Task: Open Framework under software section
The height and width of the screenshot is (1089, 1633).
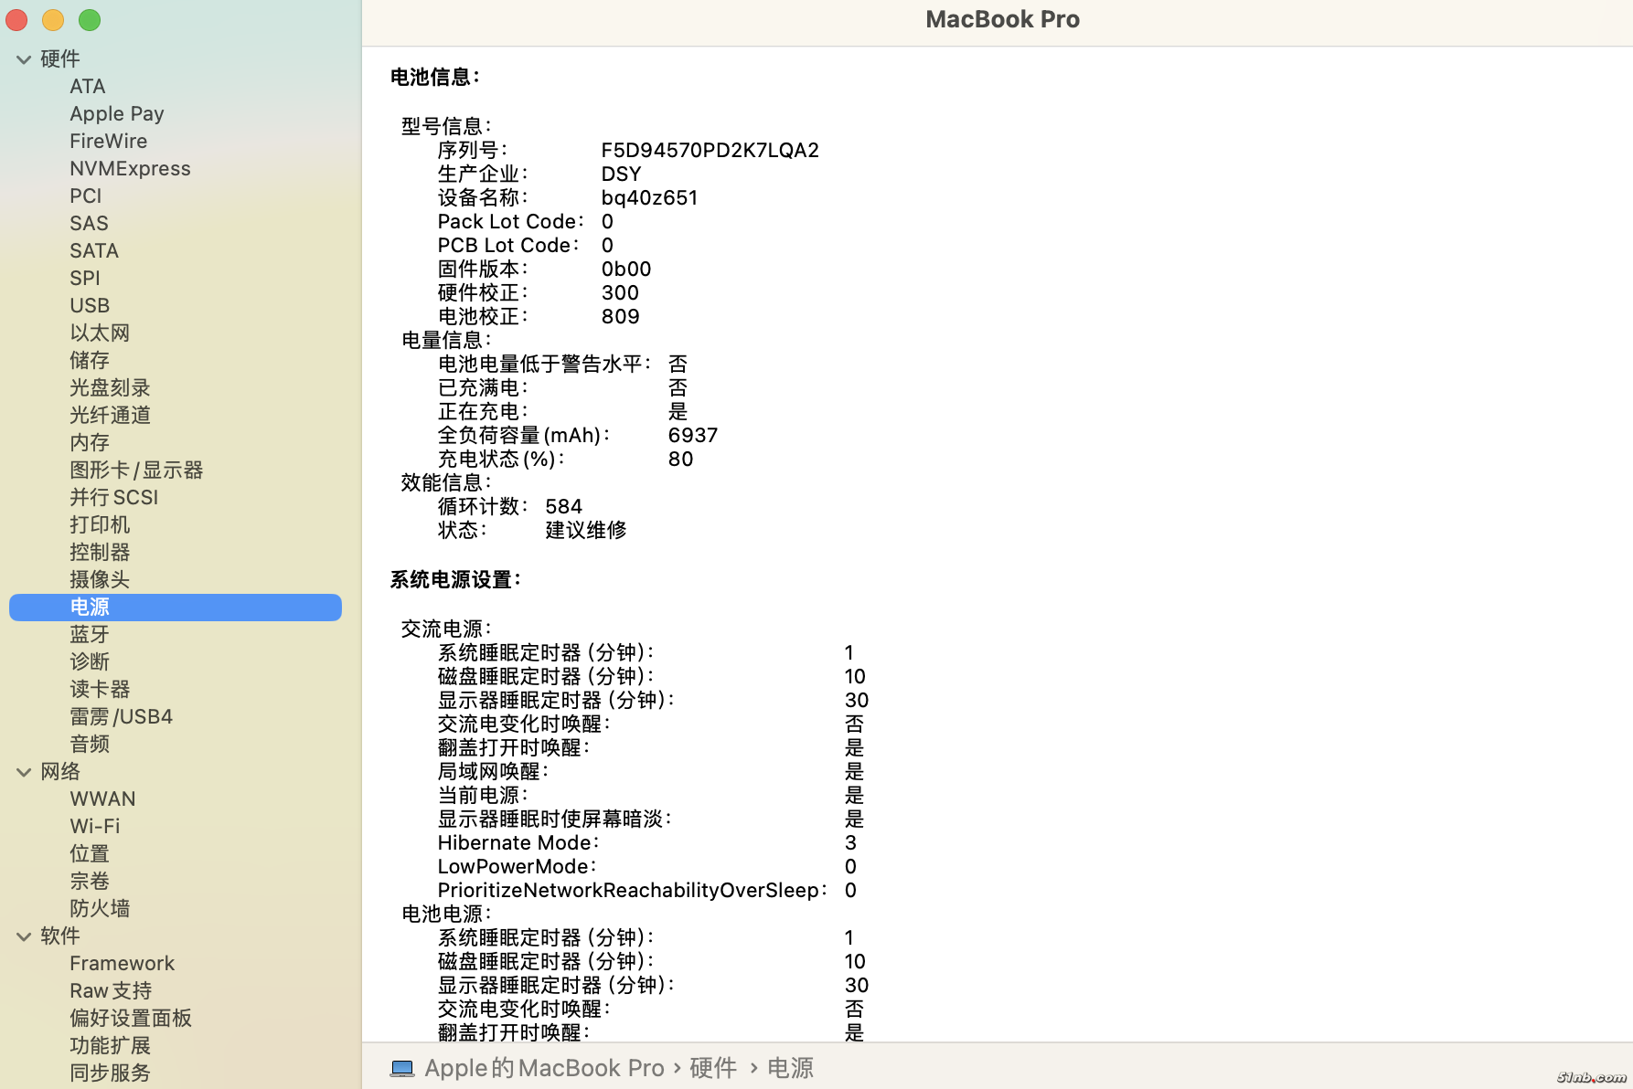Action: [122, 963]
